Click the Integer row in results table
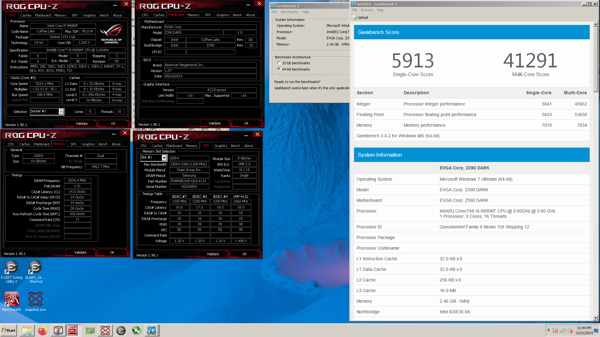The image size is (600, 337). click(472, 104)
